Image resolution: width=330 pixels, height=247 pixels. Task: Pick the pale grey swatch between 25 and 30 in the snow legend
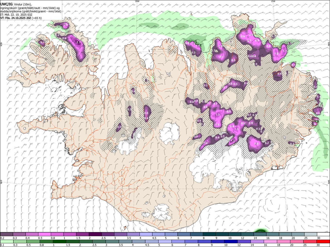pyautogui.click(x=310, y=234)
